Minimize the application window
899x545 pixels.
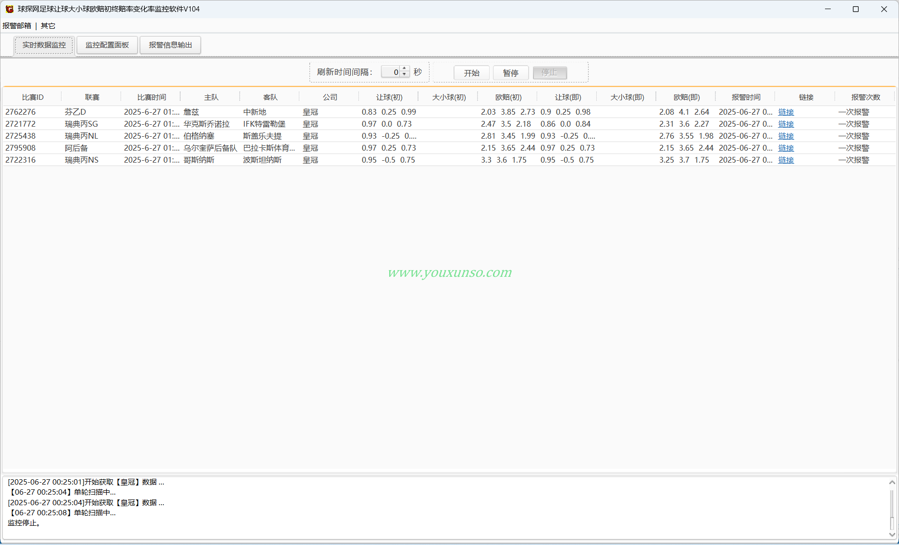(x=828, y=9)
